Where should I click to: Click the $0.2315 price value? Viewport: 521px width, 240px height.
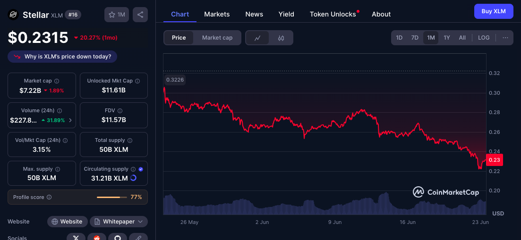38,38
